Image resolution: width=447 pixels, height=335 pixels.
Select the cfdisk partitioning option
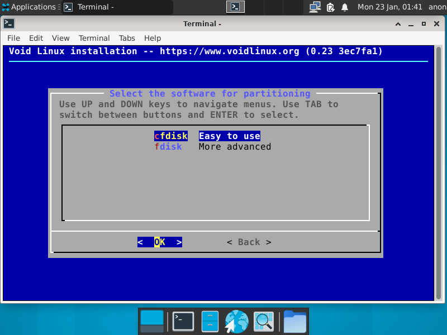171,136
